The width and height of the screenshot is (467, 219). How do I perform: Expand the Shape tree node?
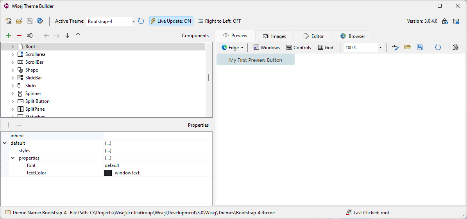(13, 70)
